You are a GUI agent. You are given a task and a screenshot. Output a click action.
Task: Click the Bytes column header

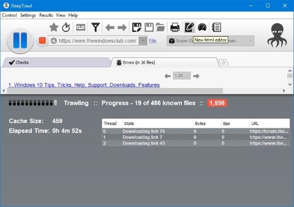(207, 124)
